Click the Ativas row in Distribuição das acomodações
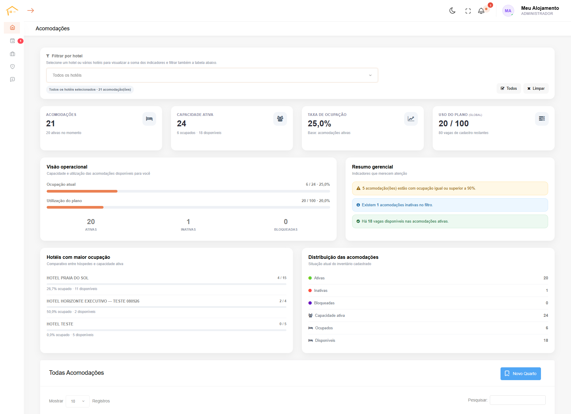The image size is (571, 414). [428, 278]
